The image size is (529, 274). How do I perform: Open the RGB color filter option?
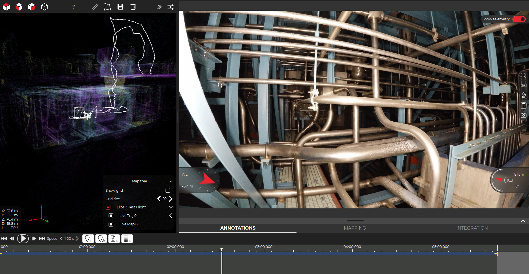(523, 95)
